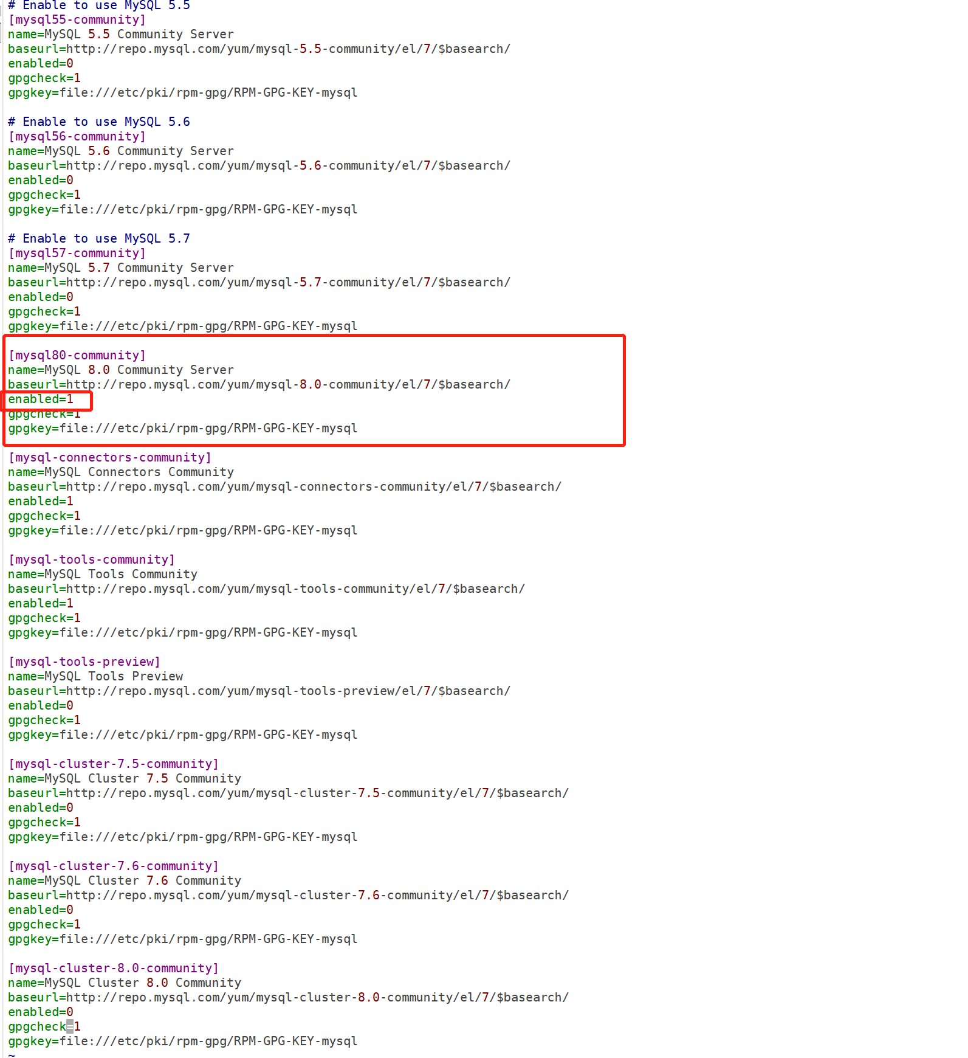Click the name=MySQL 5.6 Community Server line

(x=121, y=151)
